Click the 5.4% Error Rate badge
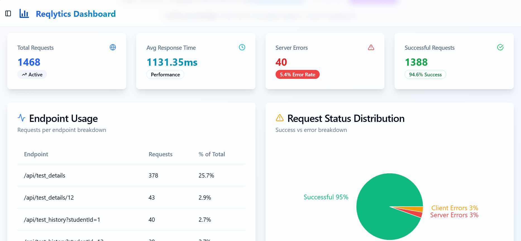The image size is (521, 241). click(x=297, y=74)
